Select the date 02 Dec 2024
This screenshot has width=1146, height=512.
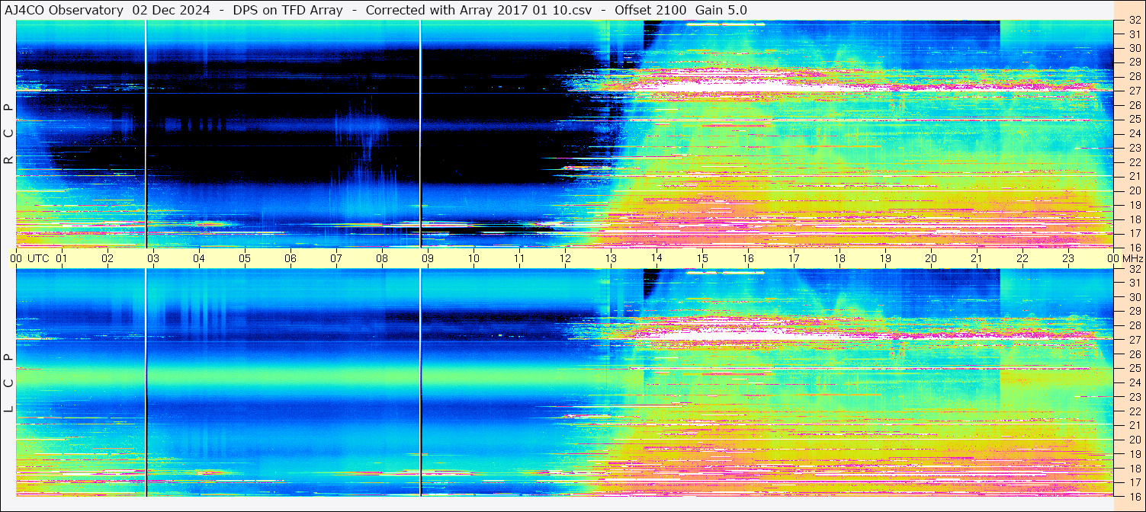click(x=171, y=10)
